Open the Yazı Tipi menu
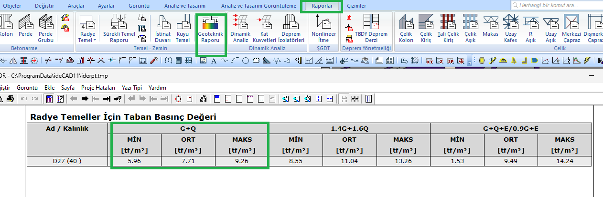The image size is (603, 197). (132, 88)
